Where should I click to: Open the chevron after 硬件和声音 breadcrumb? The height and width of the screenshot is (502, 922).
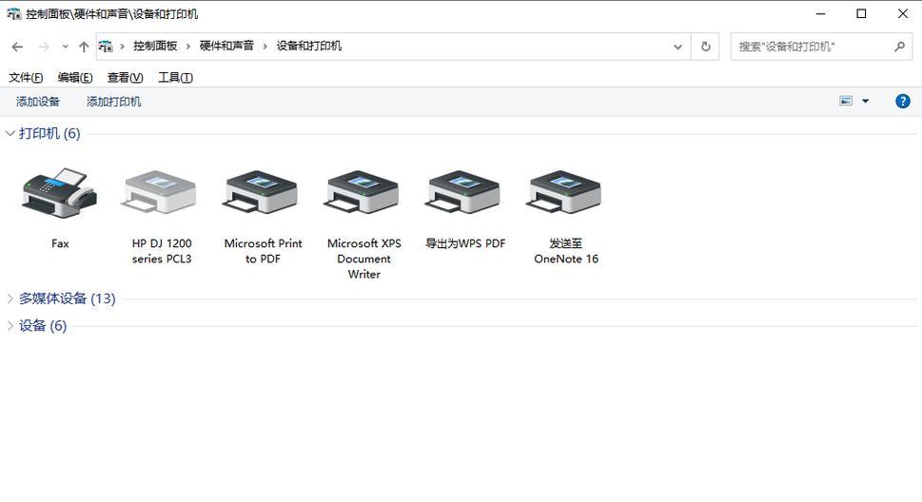click(265, 47)
